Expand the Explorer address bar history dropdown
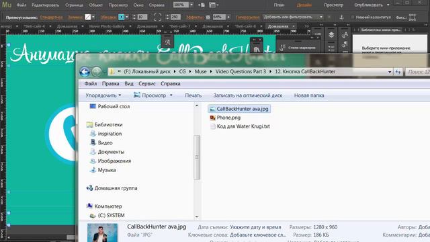Screen dimensions: 430x242 click(x=390, y=72)
